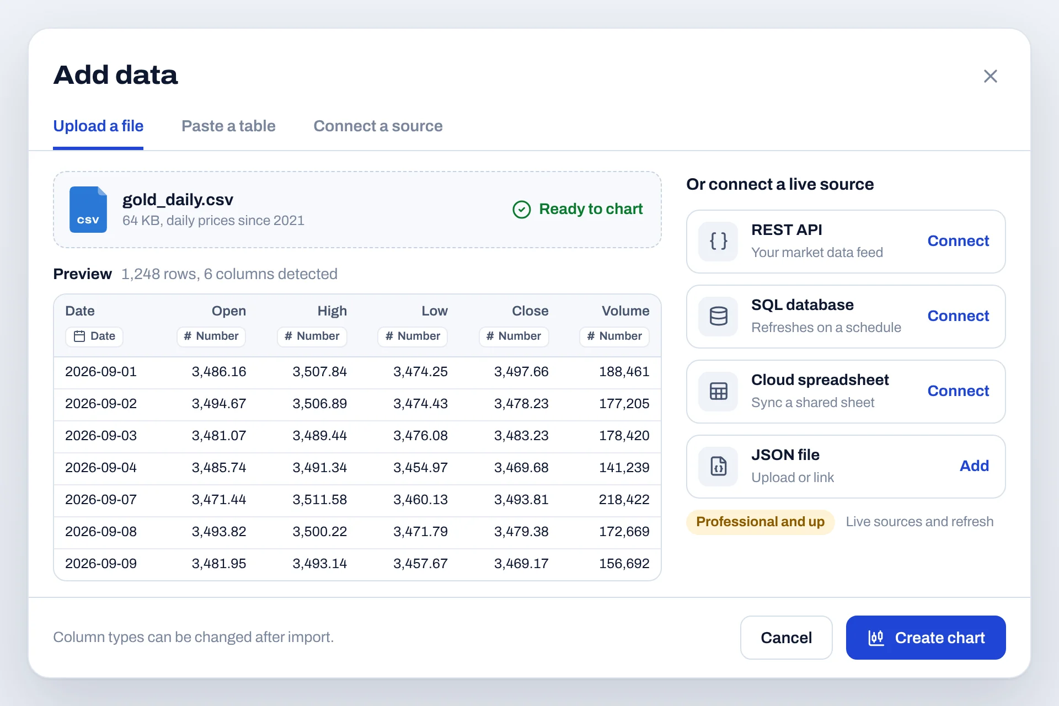Screen dimensions: 1059x706
Task: Click the rows and columns detected text
Action: coord(229,274)
